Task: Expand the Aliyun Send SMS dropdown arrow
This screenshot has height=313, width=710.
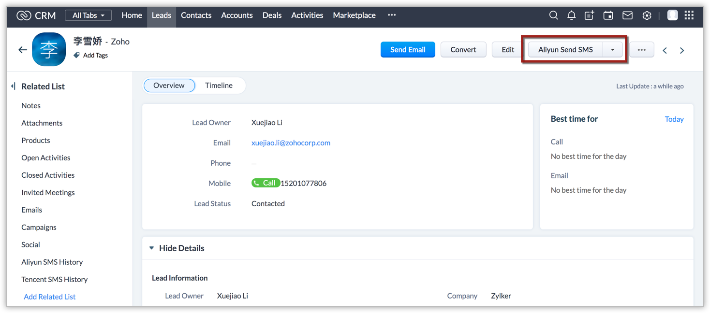Action: 613,50
